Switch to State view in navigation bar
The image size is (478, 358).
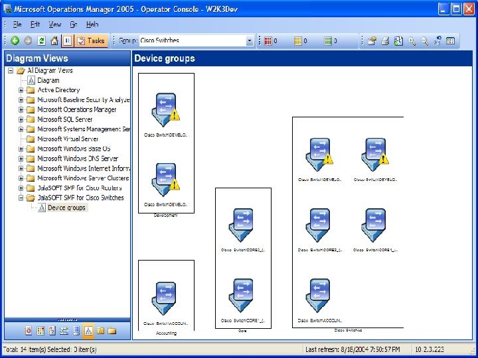coord(40,331)
